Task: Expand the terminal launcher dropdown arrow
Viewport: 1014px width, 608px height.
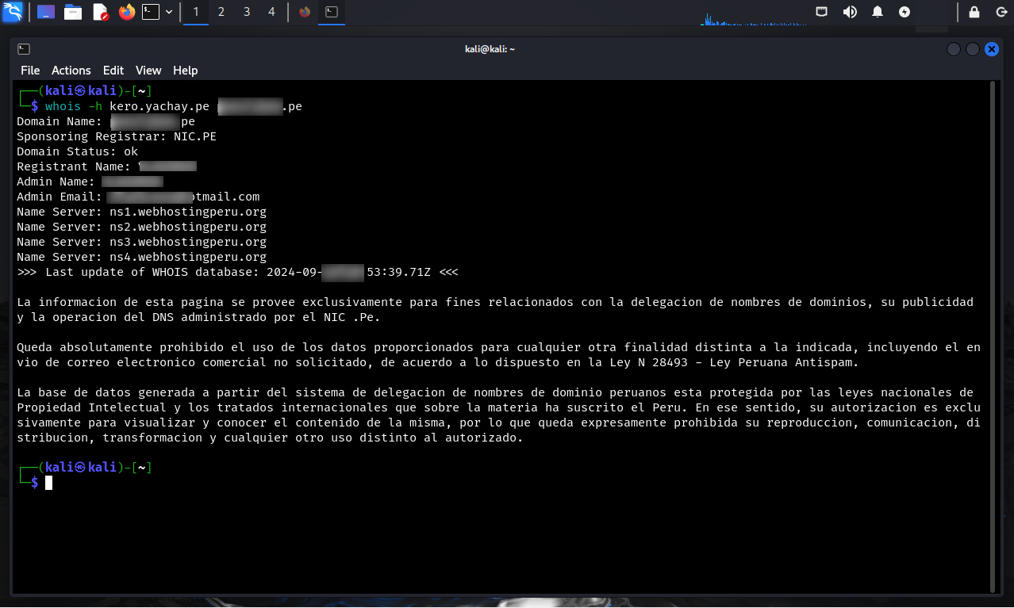Action: (169, 12)
